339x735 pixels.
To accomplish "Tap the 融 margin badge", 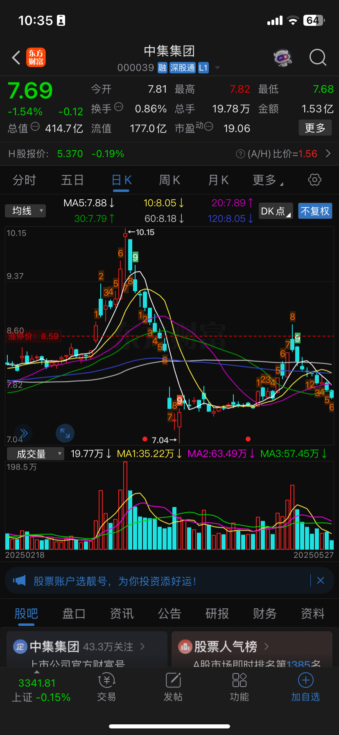I will pos(163,68).
